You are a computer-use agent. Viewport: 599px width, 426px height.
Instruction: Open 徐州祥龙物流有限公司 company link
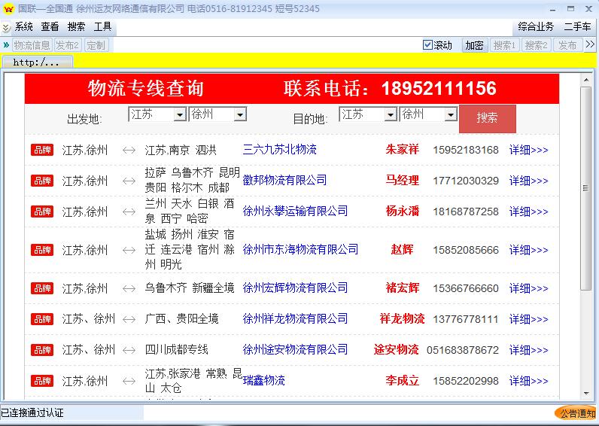click(x=295, y=318)
